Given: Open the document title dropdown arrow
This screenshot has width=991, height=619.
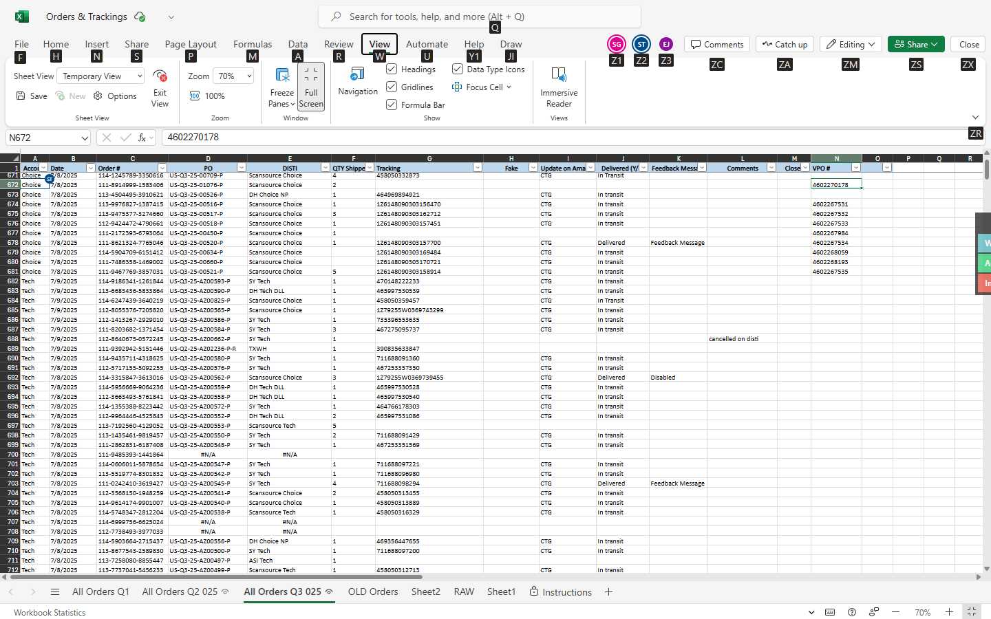Looking at the screenshot, I should point(171,17).
